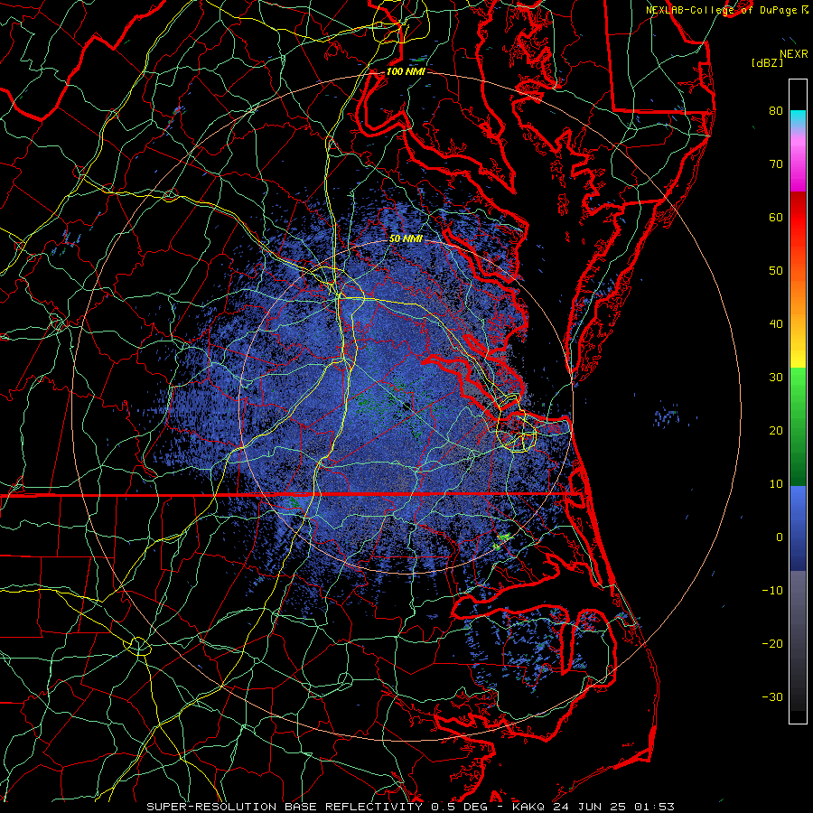Click the [dBZ] unit label
The width and height of the screenshot is (813, 813).
coord(767,63)
